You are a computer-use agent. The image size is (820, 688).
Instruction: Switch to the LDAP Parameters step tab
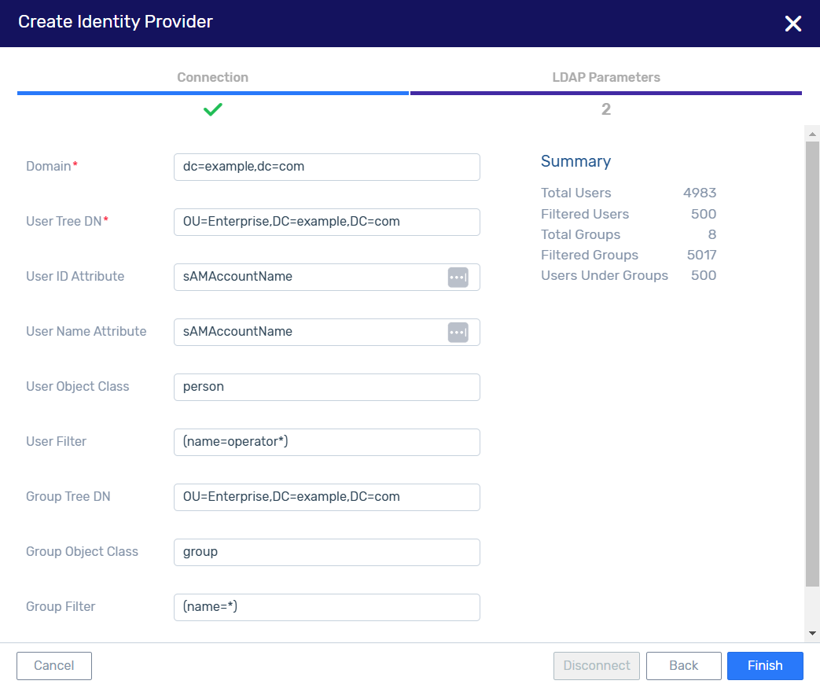[x=606, y=77]
